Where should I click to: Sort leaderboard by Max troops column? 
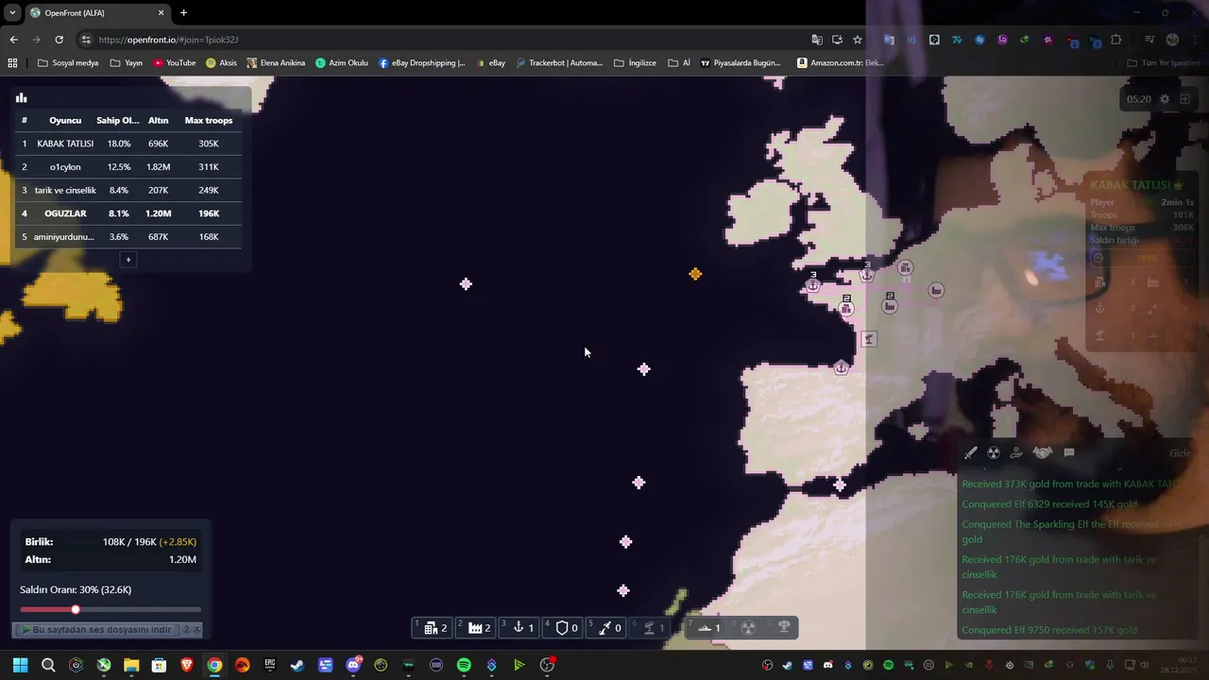209,120
